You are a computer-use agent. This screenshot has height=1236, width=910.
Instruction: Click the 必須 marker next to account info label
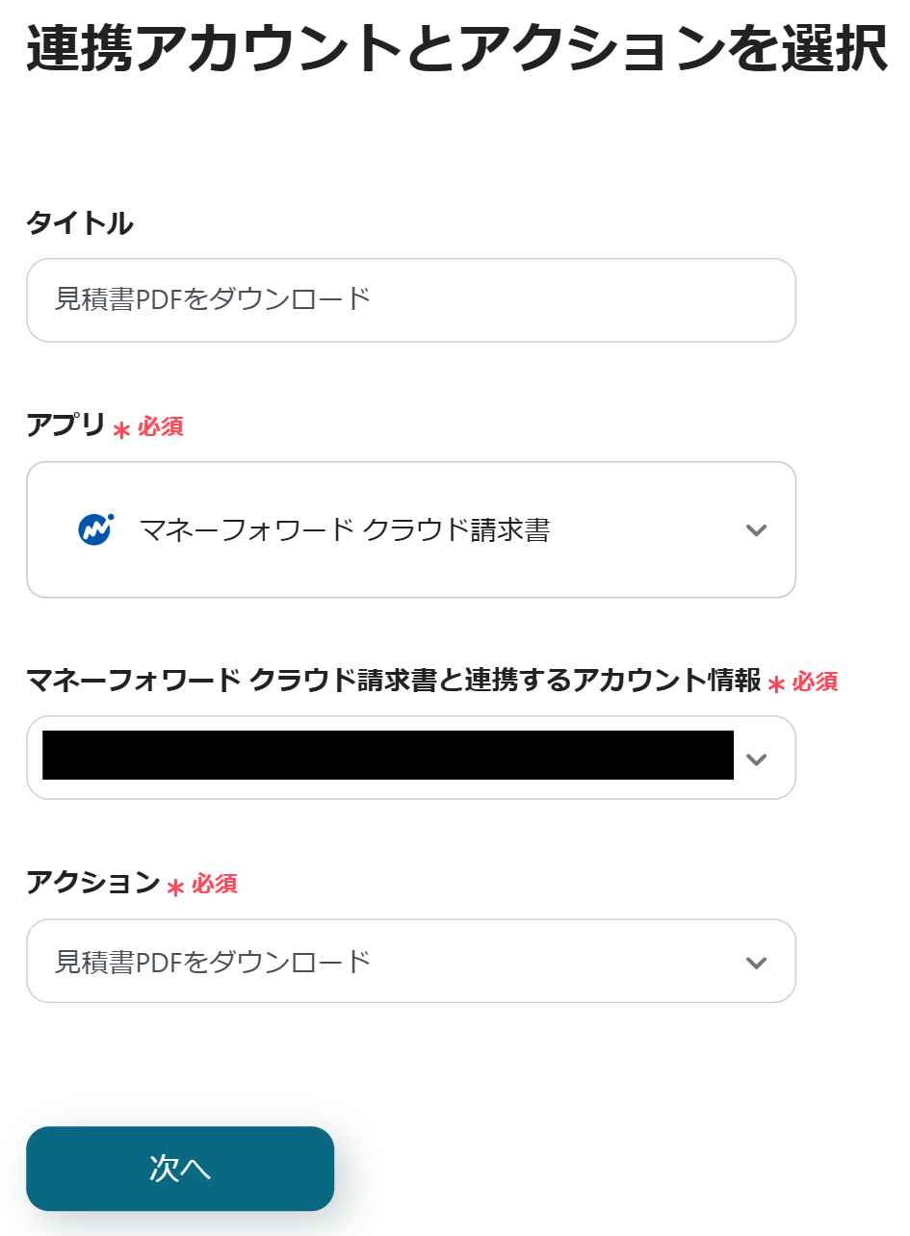click(815, 682)
